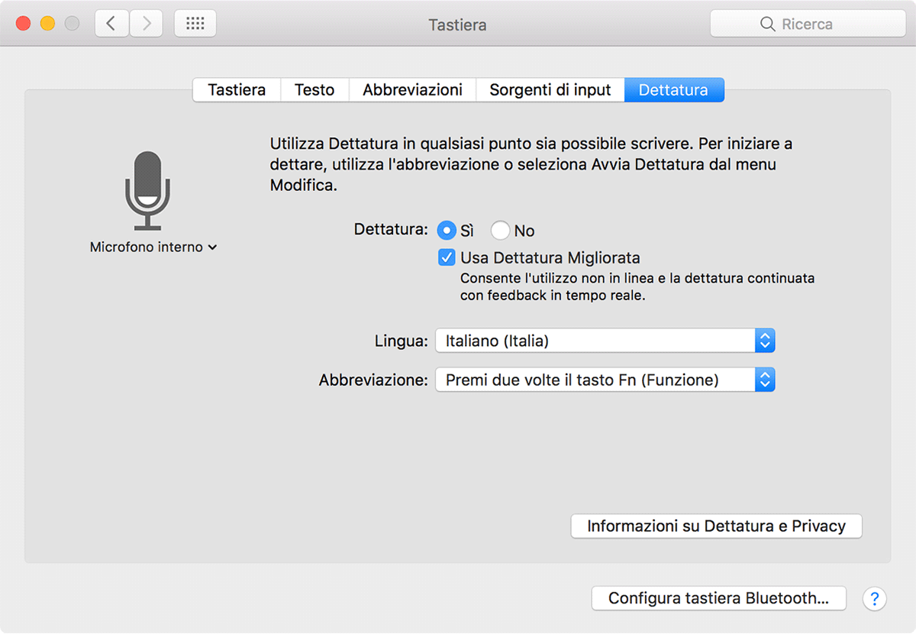Click Configura tastiera Bluetooth button
Image resolution: width=916 pixels, height=634 pixels.
(718, 598)
